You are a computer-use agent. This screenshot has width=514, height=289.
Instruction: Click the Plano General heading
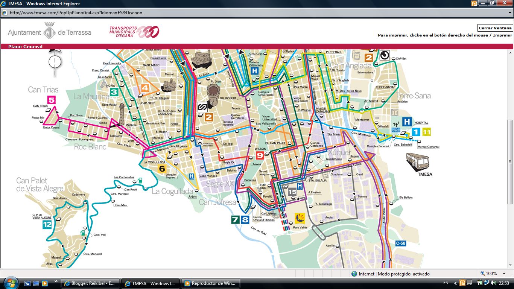[25, 47]
